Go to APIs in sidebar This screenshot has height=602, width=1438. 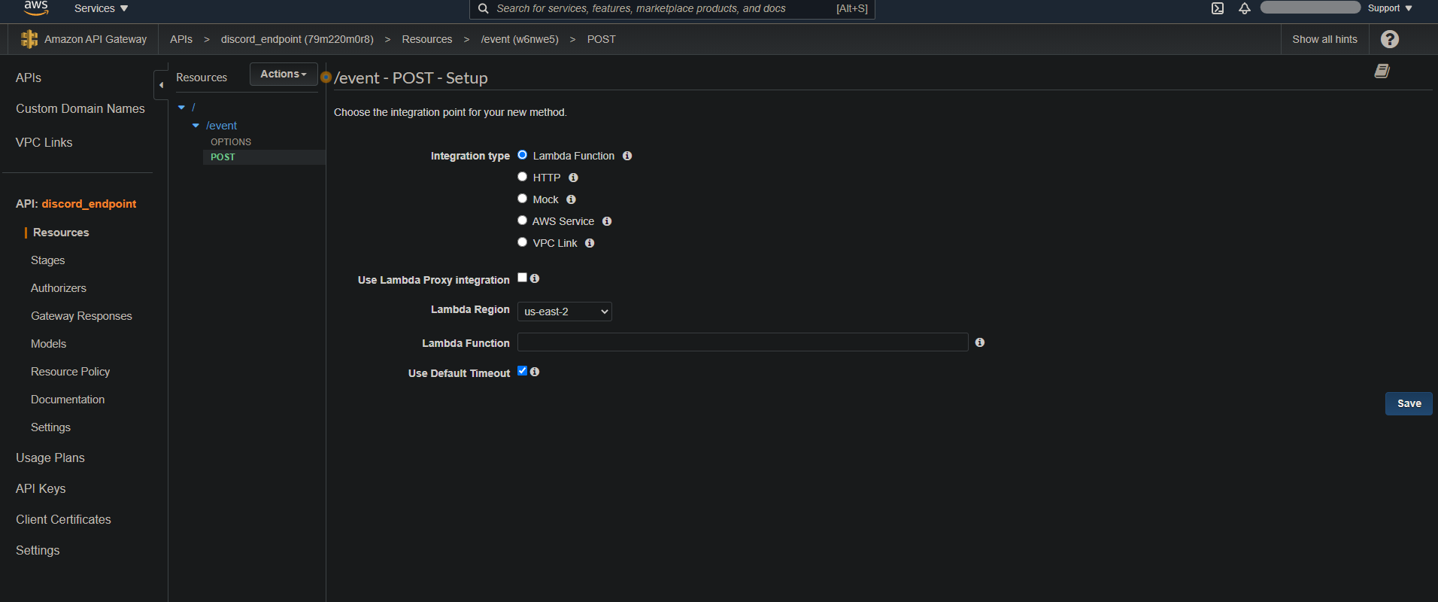[x=29, y=78]
